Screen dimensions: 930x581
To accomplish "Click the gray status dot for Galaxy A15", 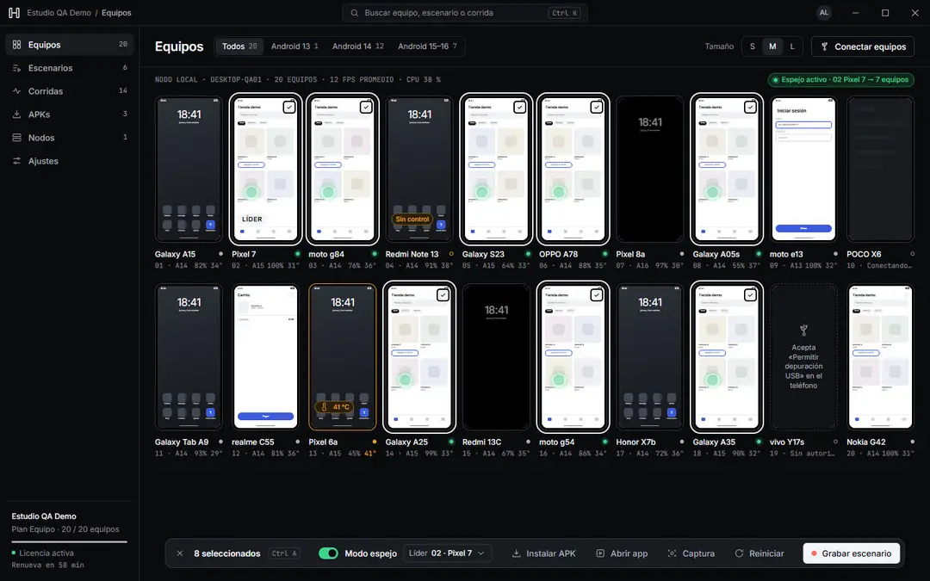I will pos(220,254).
